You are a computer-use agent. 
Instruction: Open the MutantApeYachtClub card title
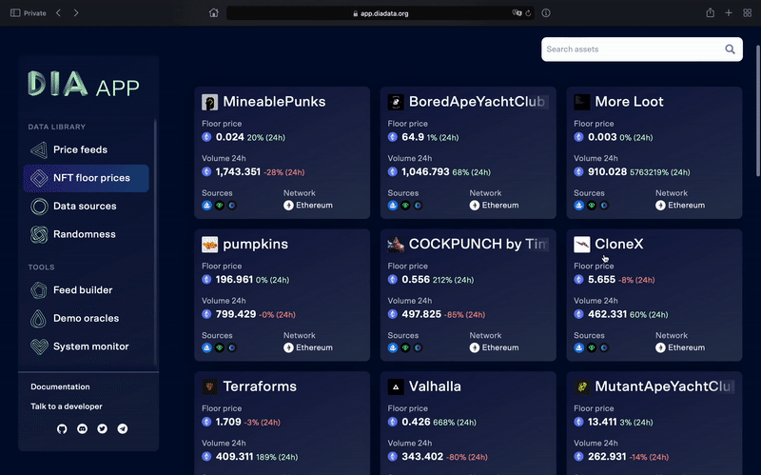coord(664,386)
